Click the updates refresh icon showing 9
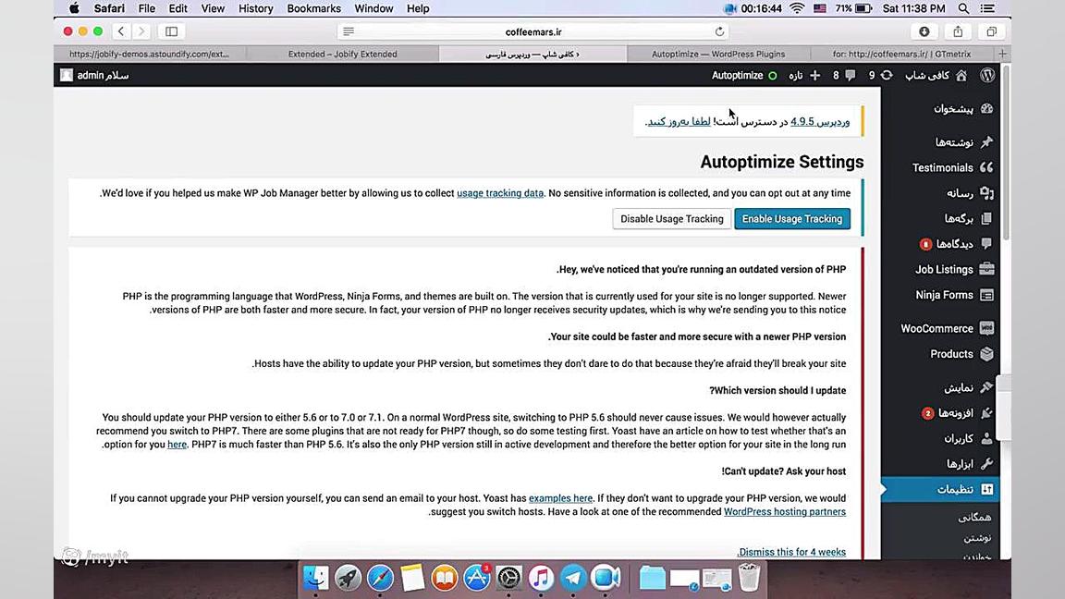1065x599 pixels. coord(887,76)
